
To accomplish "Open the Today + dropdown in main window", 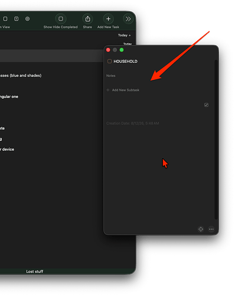I will coord(124,35).
